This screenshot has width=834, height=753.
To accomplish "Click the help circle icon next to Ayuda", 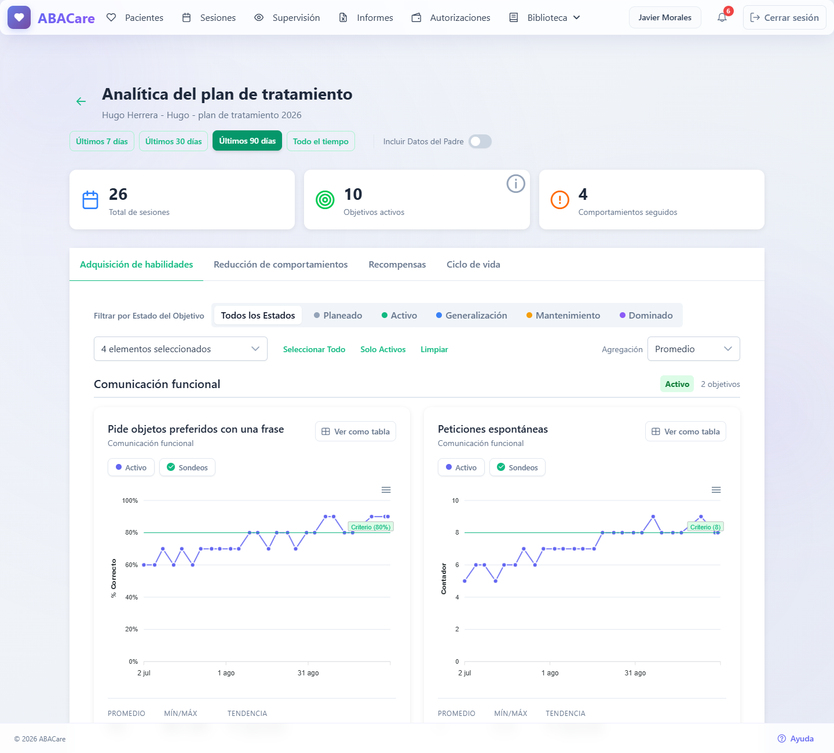I will [x=782, y=739].
